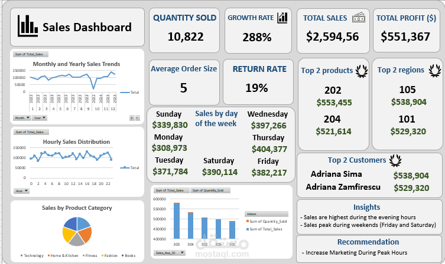Select the Monthly and Yearly Sales Trends title
445x264 pixels.
(76, 64)
